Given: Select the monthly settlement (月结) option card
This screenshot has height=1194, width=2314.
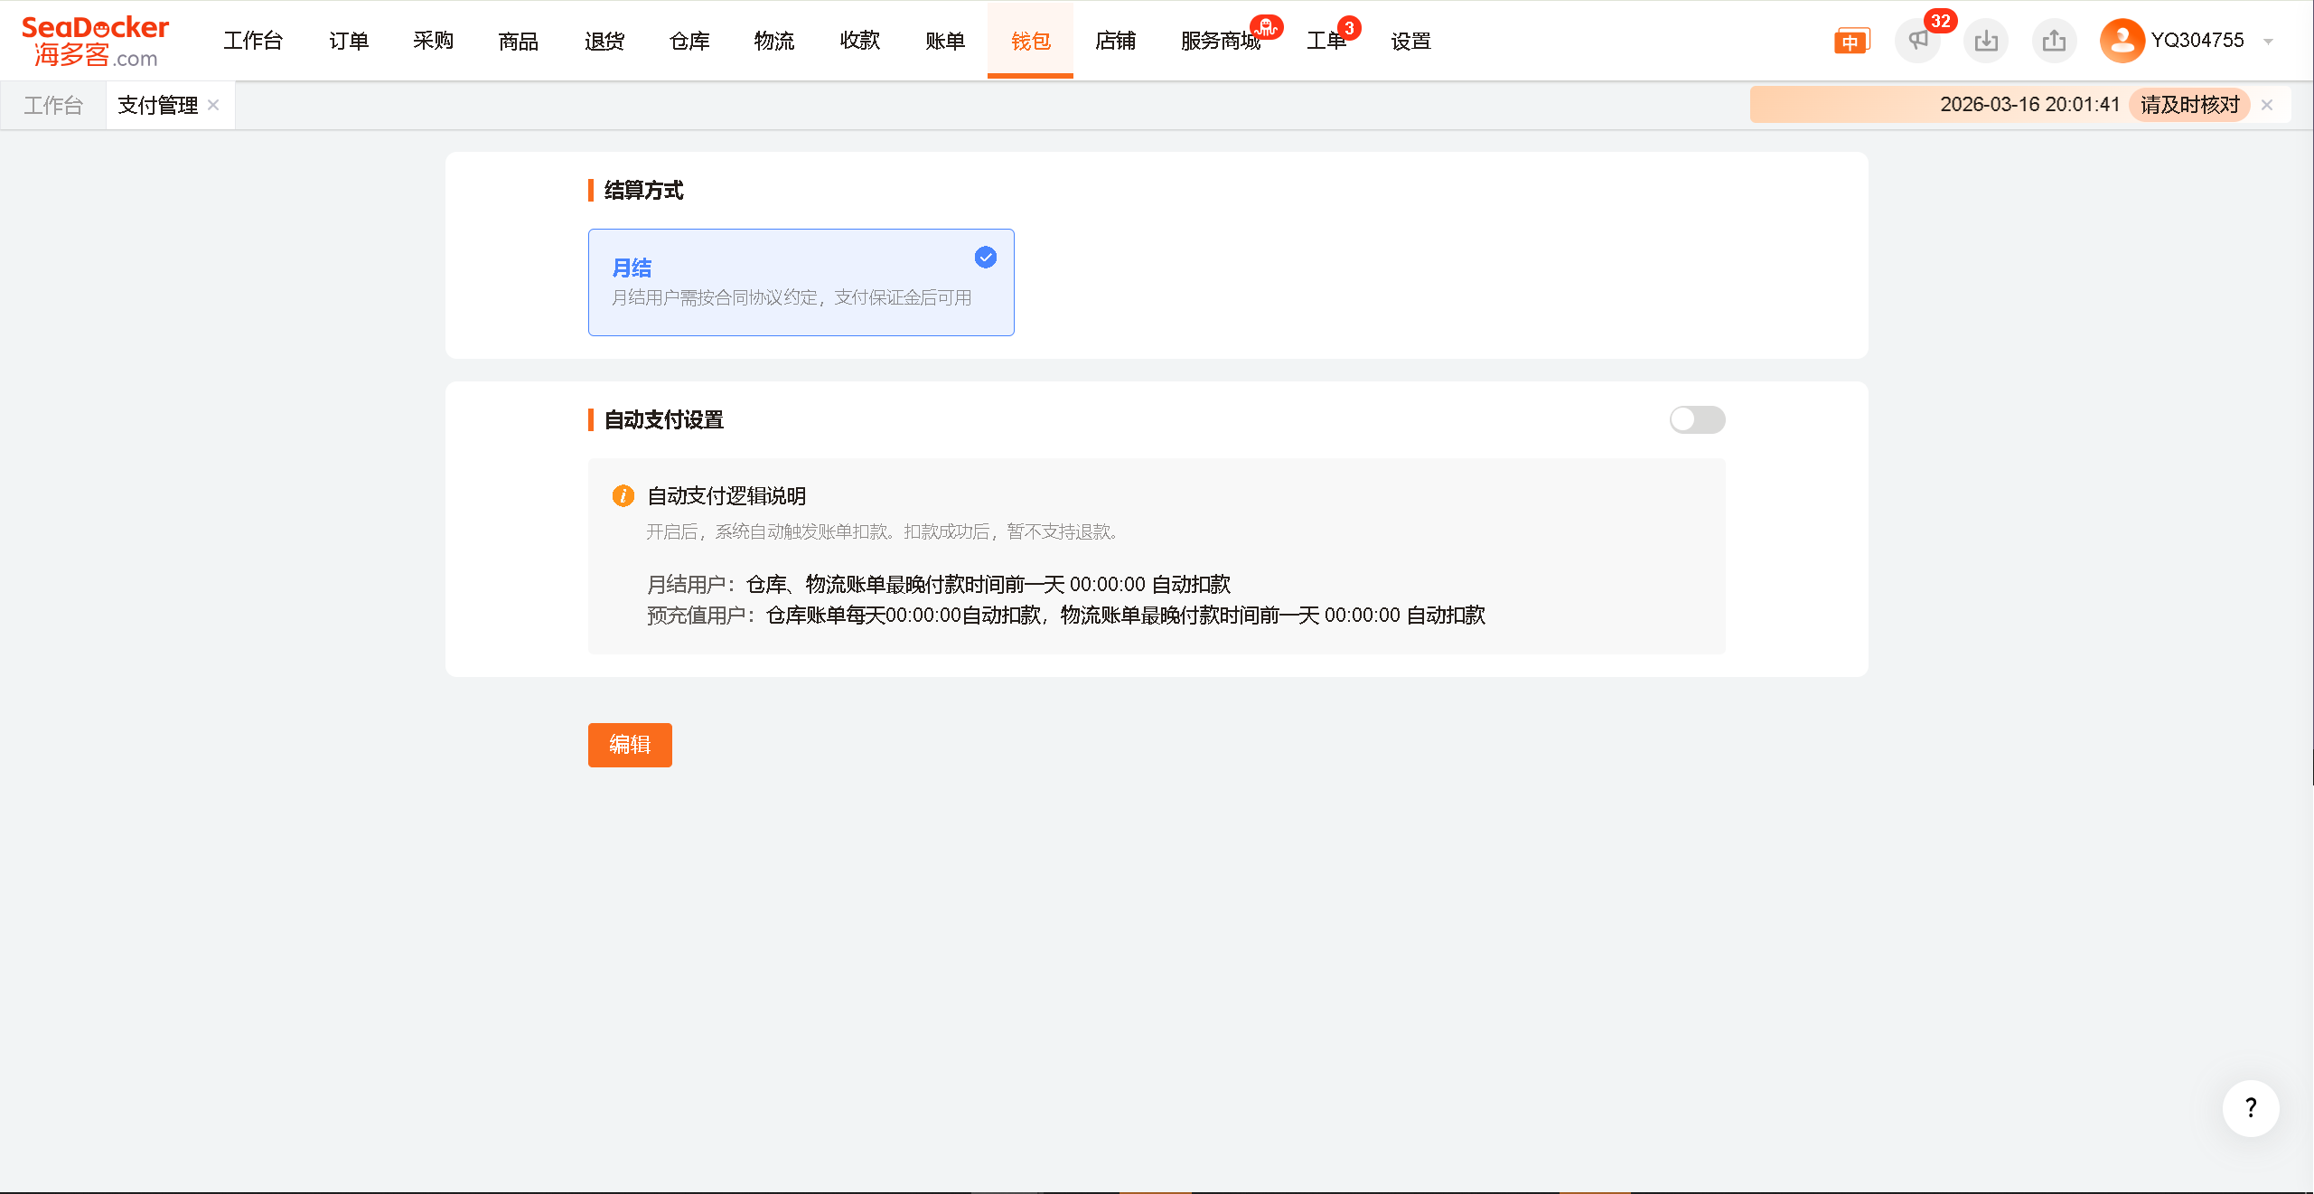Looking at the screenshot, I should pyautogui.click(x=801, y=282).
